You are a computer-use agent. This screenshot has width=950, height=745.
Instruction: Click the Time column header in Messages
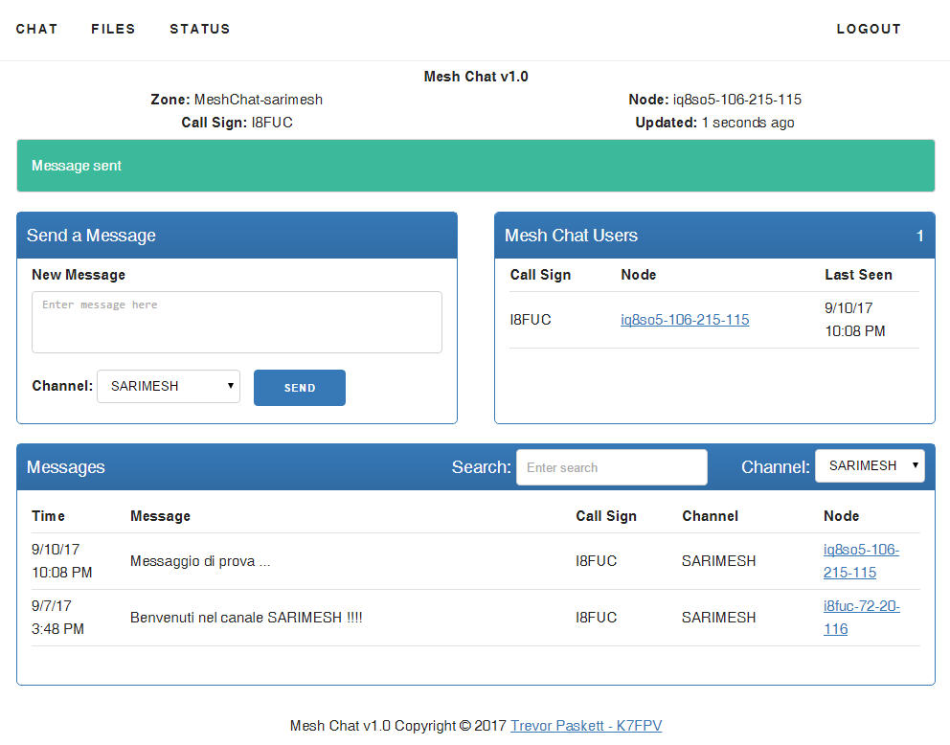click(x=48, y=516)
